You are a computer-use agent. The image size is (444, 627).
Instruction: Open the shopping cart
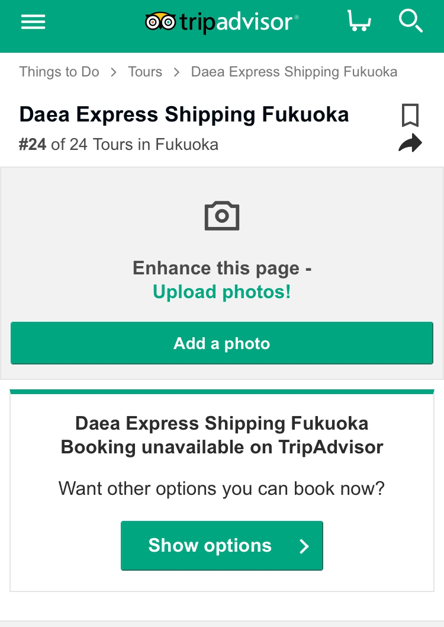pos(359,22)
